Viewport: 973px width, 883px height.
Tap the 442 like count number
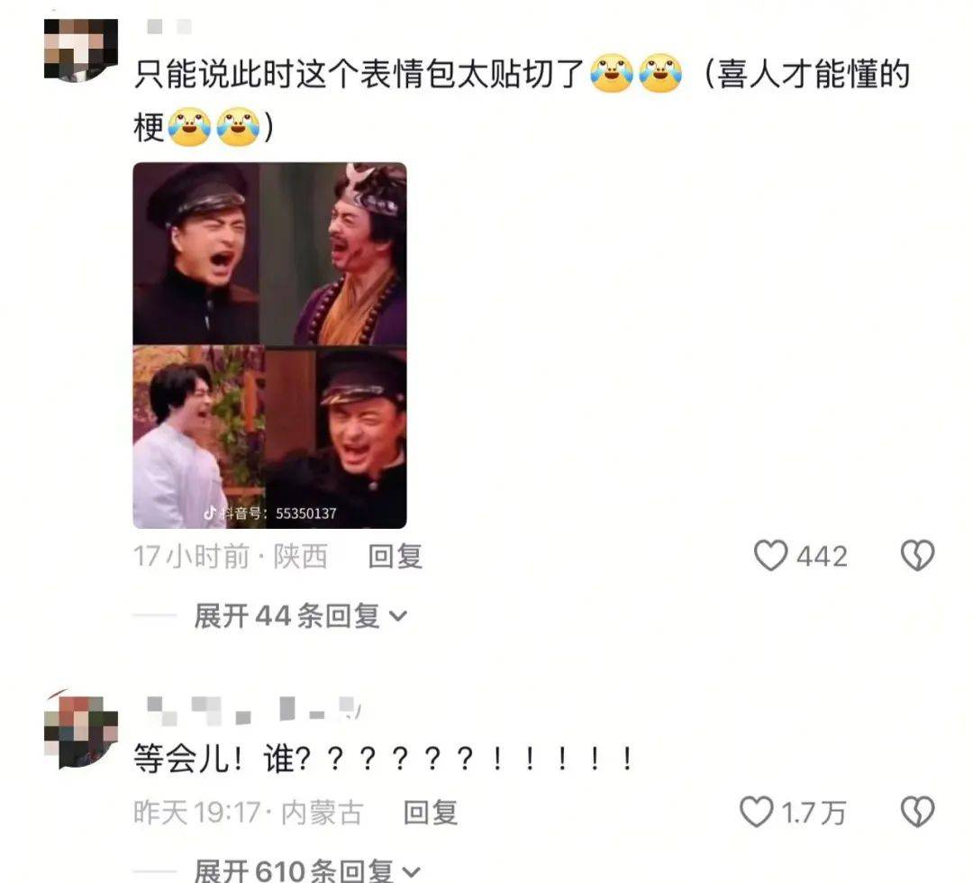[x=823, y=556]
